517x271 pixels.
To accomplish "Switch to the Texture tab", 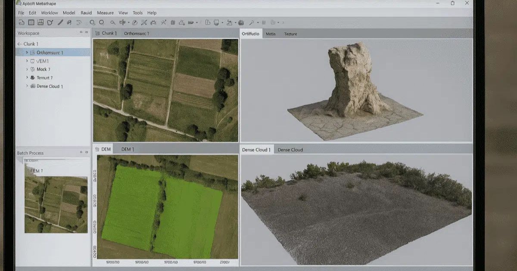I will (290, 34).
